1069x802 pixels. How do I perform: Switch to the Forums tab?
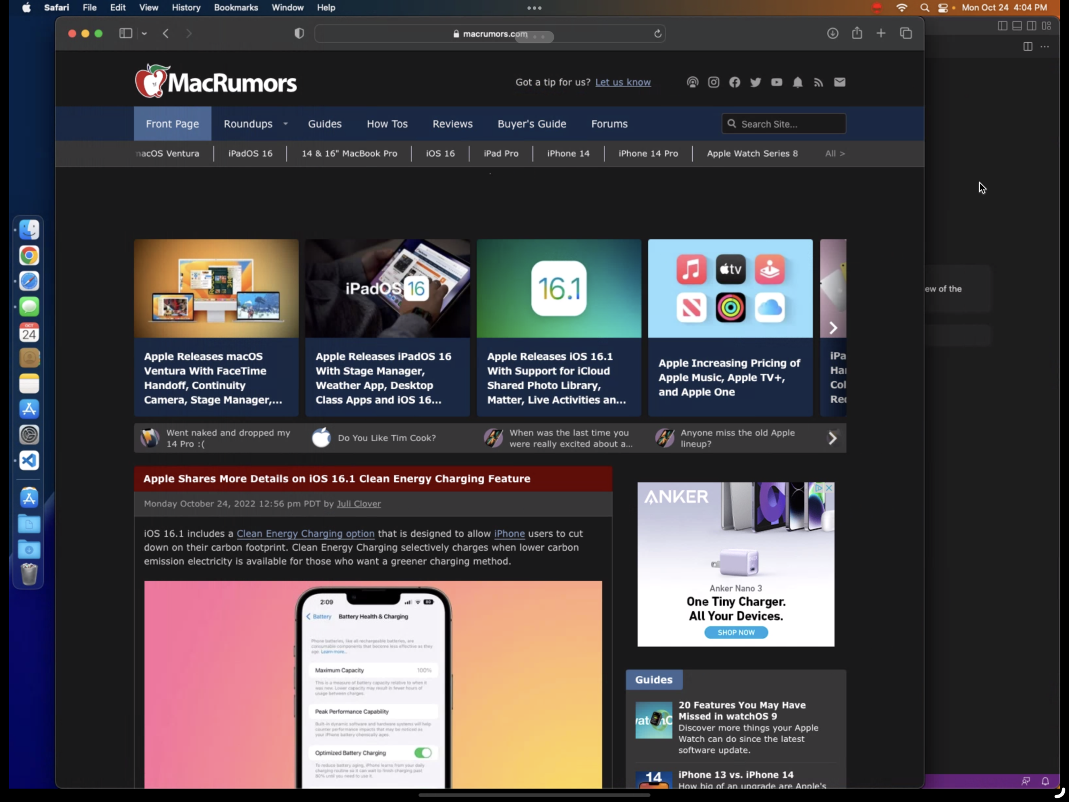pyautogui.click(x=609, y=124)
